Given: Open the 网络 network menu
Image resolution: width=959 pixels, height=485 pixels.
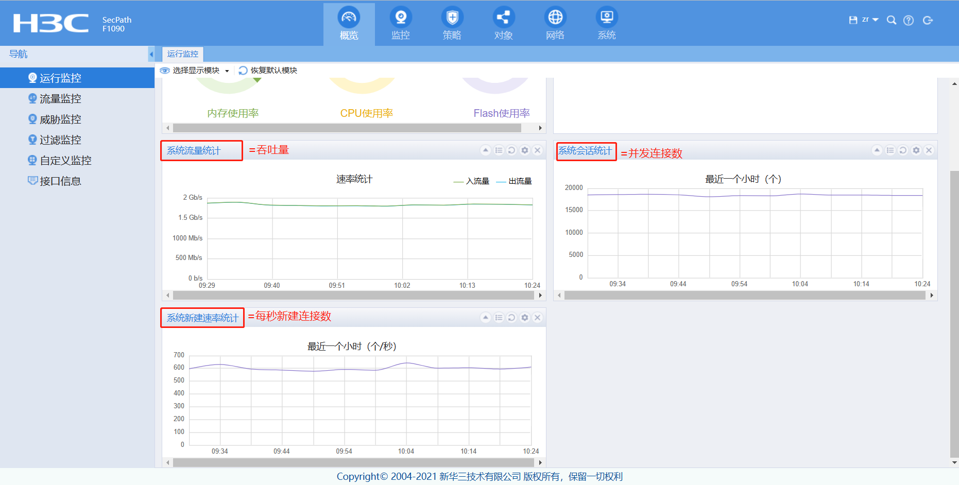Looking at the screenshot, I should coord(555,24).
